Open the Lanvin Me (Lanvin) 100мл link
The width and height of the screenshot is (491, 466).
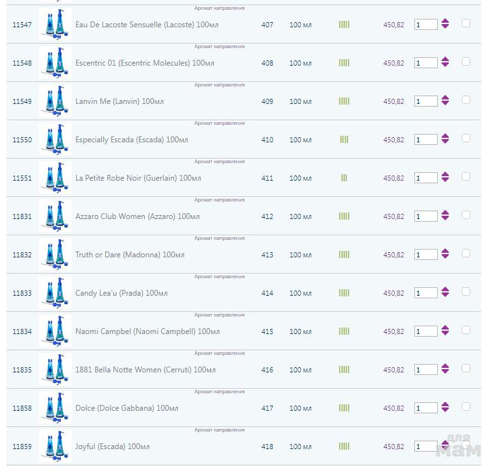click(120, 101)
